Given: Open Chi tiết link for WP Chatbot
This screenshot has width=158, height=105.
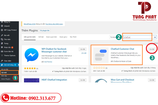Looking at the screenshot, I should click(84, 53).
